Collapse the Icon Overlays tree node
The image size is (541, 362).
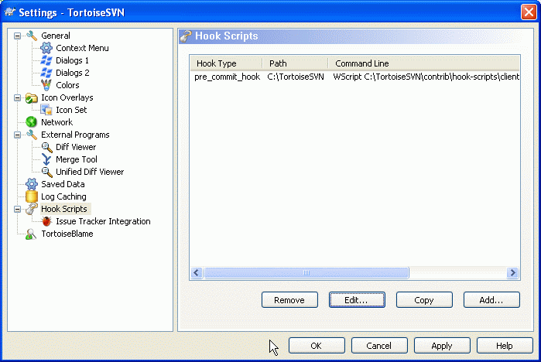click(17, 98)
